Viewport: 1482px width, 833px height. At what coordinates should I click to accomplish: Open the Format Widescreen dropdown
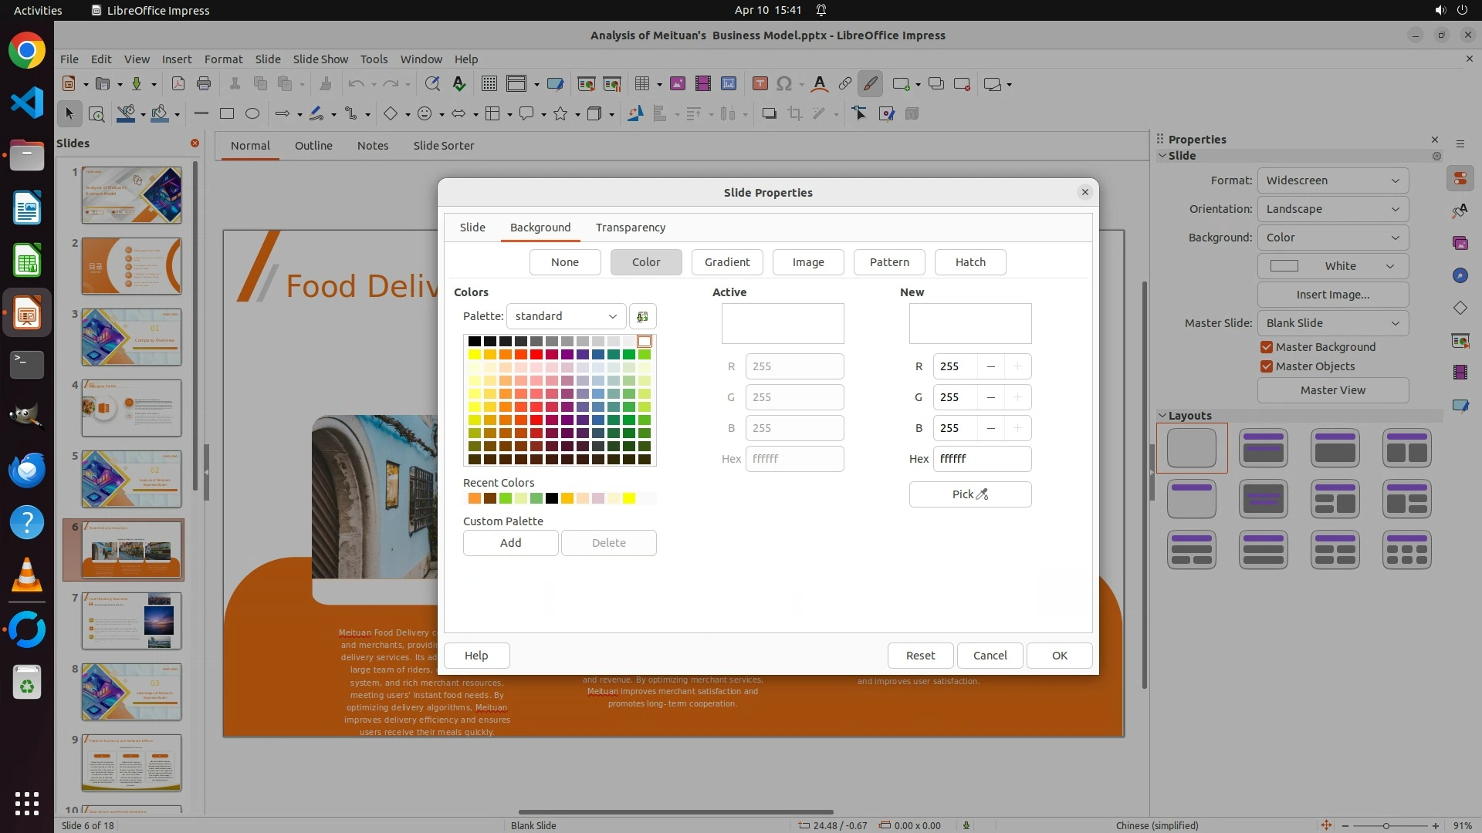pyautogui.click(x=1332, y=180)
